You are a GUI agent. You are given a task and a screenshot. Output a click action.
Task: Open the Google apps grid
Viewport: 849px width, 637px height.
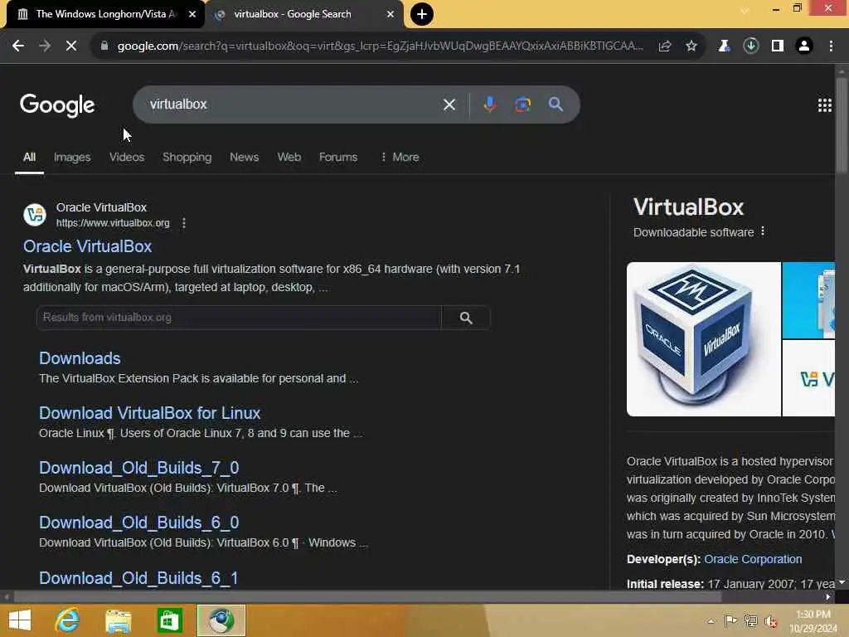click(x=824, y=105)
